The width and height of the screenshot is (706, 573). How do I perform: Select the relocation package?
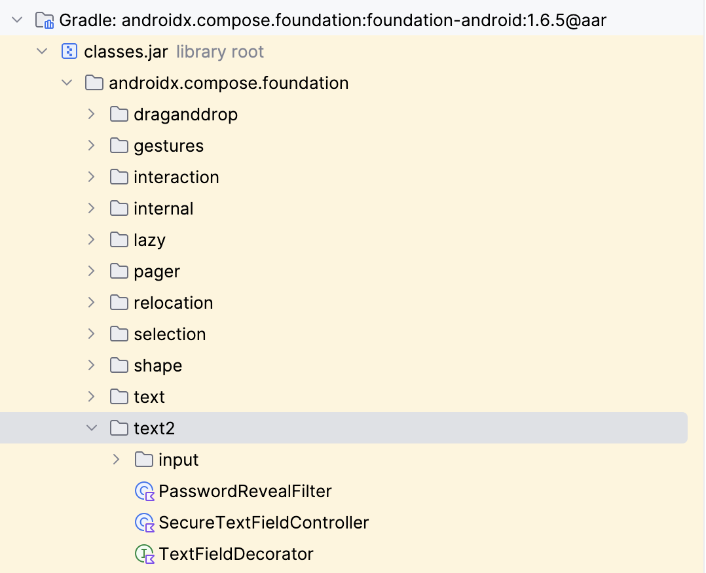174,303
